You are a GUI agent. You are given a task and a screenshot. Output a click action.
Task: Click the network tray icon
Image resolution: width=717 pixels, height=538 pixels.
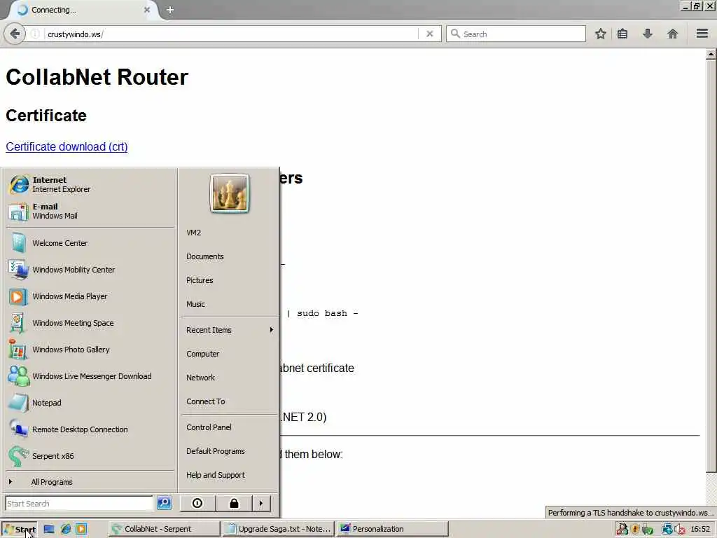click(667, 530)
